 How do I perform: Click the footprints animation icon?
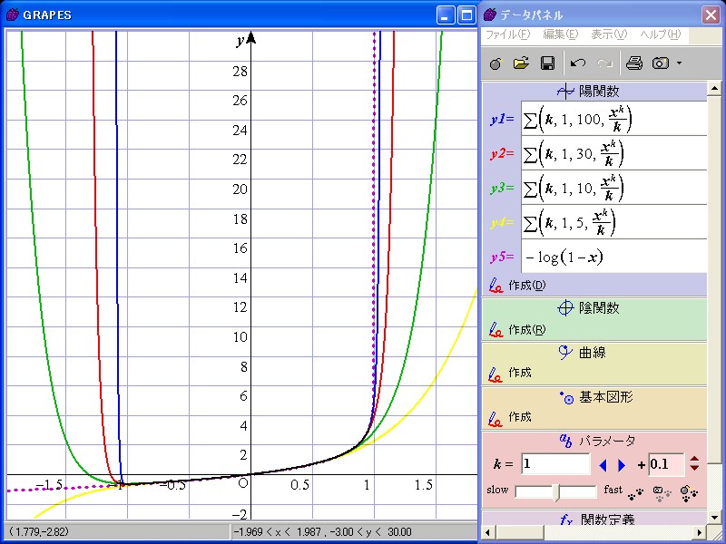(x=635, y=492)
